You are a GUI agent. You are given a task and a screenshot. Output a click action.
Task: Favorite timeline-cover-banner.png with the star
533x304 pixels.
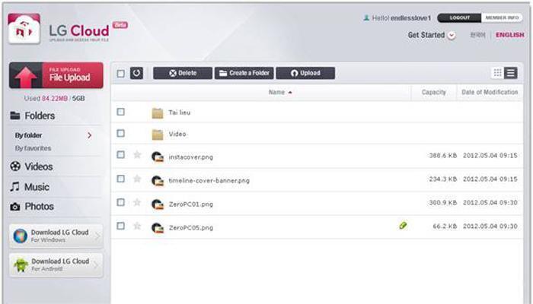point(137,179)
